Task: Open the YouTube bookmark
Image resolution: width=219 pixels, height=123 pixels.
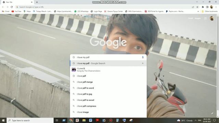Action: [16, 11]
